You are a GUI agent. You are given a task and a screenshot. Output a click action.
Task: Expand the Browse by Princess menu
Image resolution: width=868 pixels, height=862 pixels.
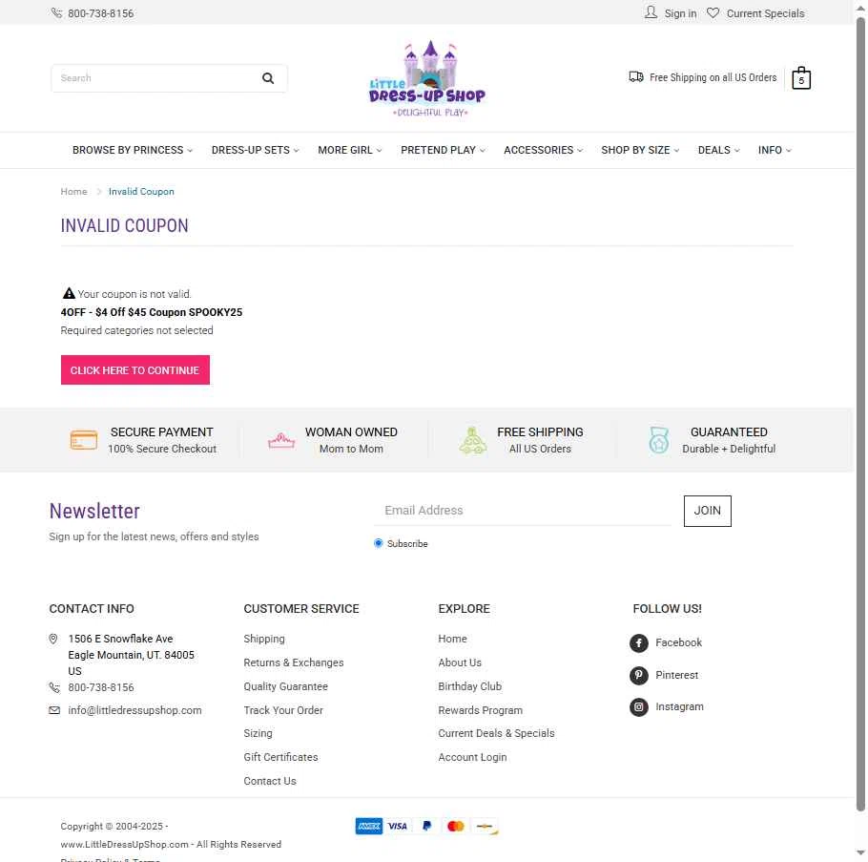pos(133,150)
